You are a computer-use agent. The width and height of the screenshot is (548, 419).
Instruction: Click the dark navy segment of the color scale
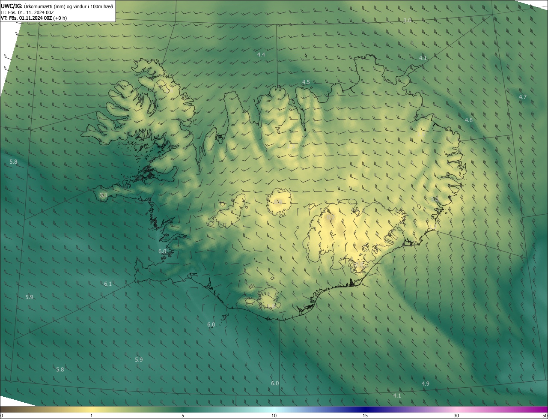365,410
